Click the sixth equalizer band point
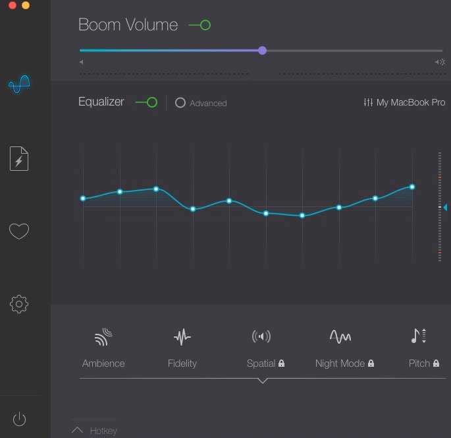 [x=266, y=214]
